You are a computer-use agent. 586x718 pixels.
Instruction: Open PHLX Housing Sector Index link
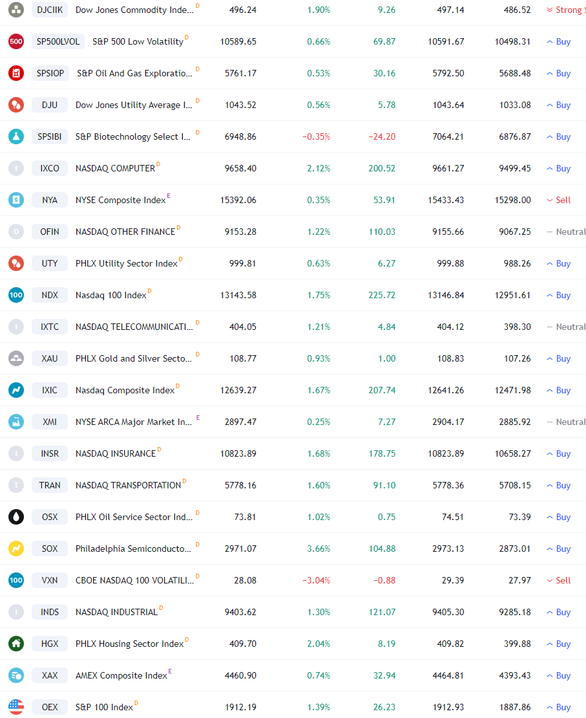coord(129,644)
